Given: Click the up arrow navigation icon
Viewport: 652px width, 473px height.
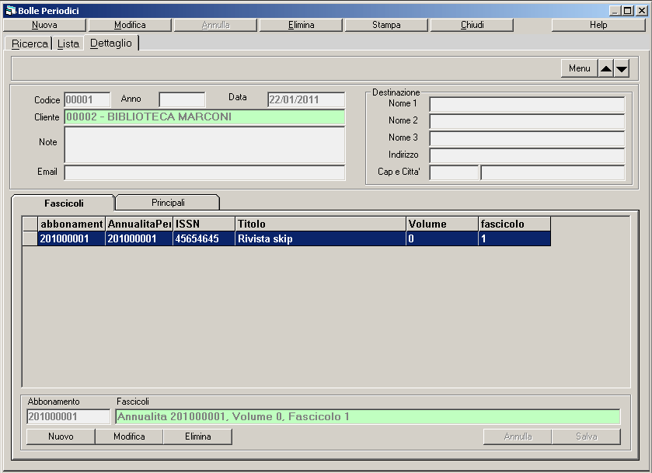Looking at the screenshot, I should click(x=605, y=69).
